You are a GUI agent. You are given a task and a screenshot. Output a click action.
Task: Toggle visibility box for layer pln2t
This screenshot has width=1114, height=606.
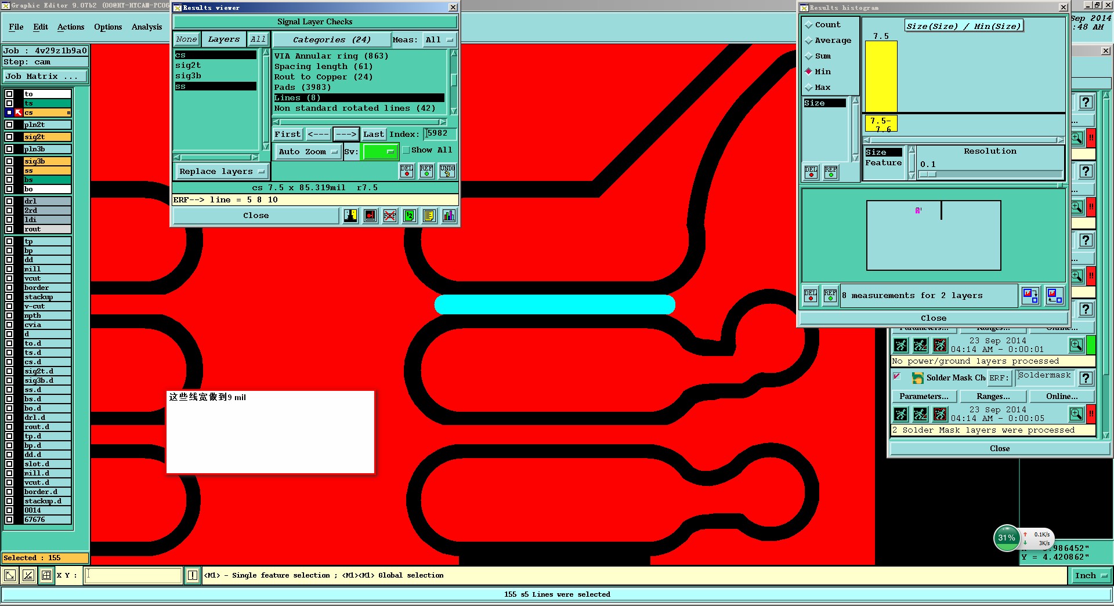[9, 125]
